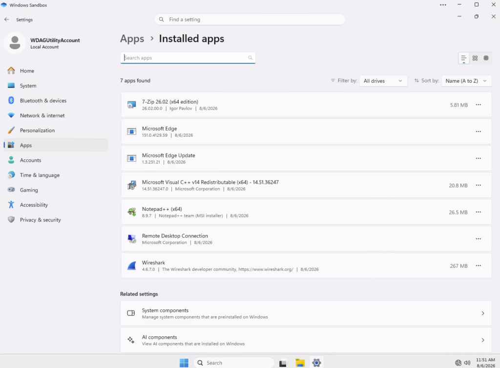This screenshot has width=500, height=368.
Task: Click the AI components sparkle icon
Action: 131,340
